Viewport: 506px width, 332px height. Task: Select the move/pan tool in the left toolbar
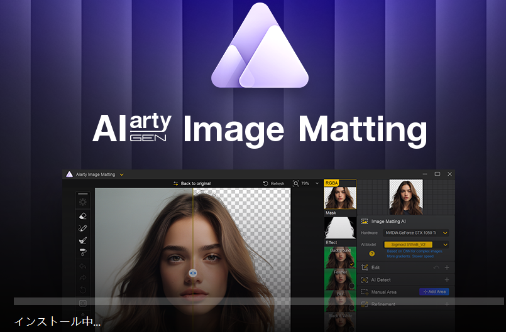pyautogui.click(x=83, y=202)
